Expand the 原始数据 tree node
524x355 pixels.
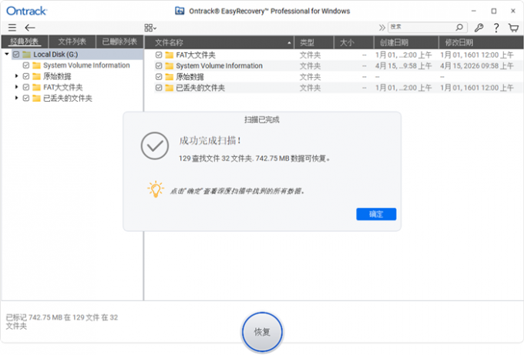[16, 76]
